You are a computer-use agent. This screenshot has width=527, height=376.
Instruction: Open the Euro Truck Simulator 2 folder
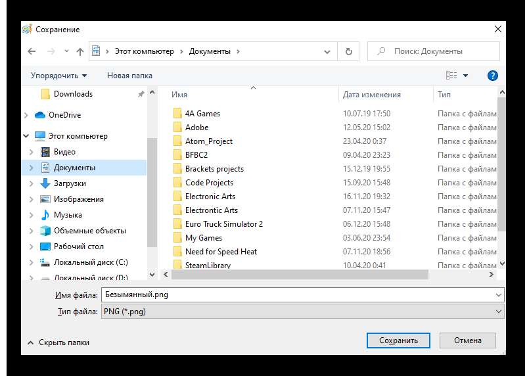(223, 224)
